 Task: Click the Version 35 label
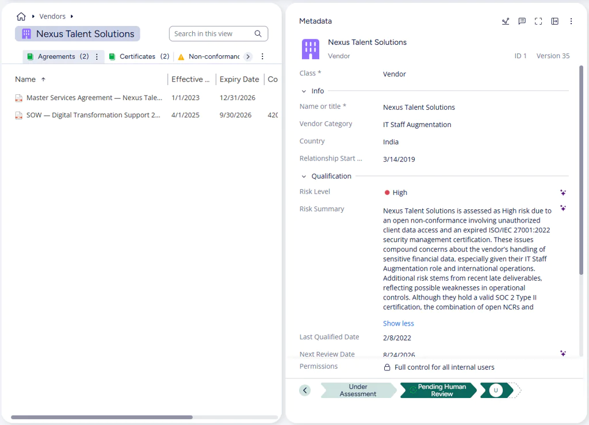click(x=553, y=56)
